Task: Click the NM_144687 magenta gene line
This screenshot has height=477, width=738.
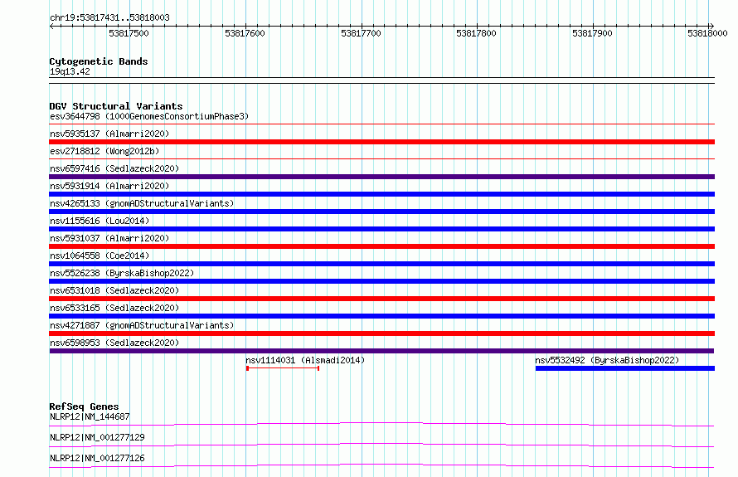Action: (x=381, y=424)
